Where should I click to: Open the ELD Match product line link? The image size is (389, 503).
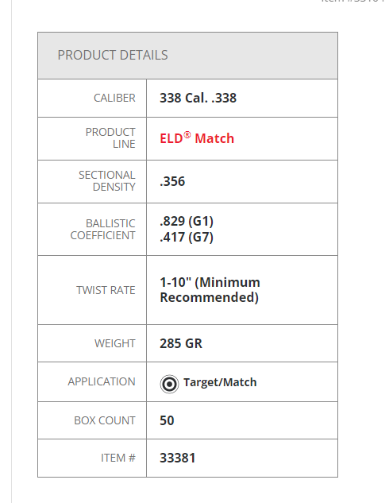[x=197, y=138]
